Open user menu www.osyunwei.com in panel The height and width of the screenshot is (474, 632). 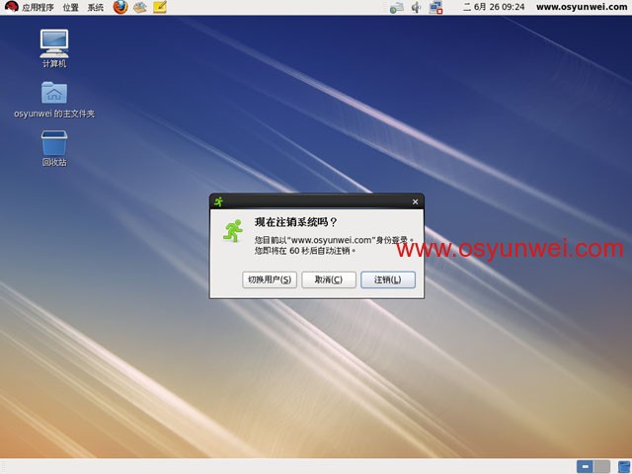pos(582,7)
